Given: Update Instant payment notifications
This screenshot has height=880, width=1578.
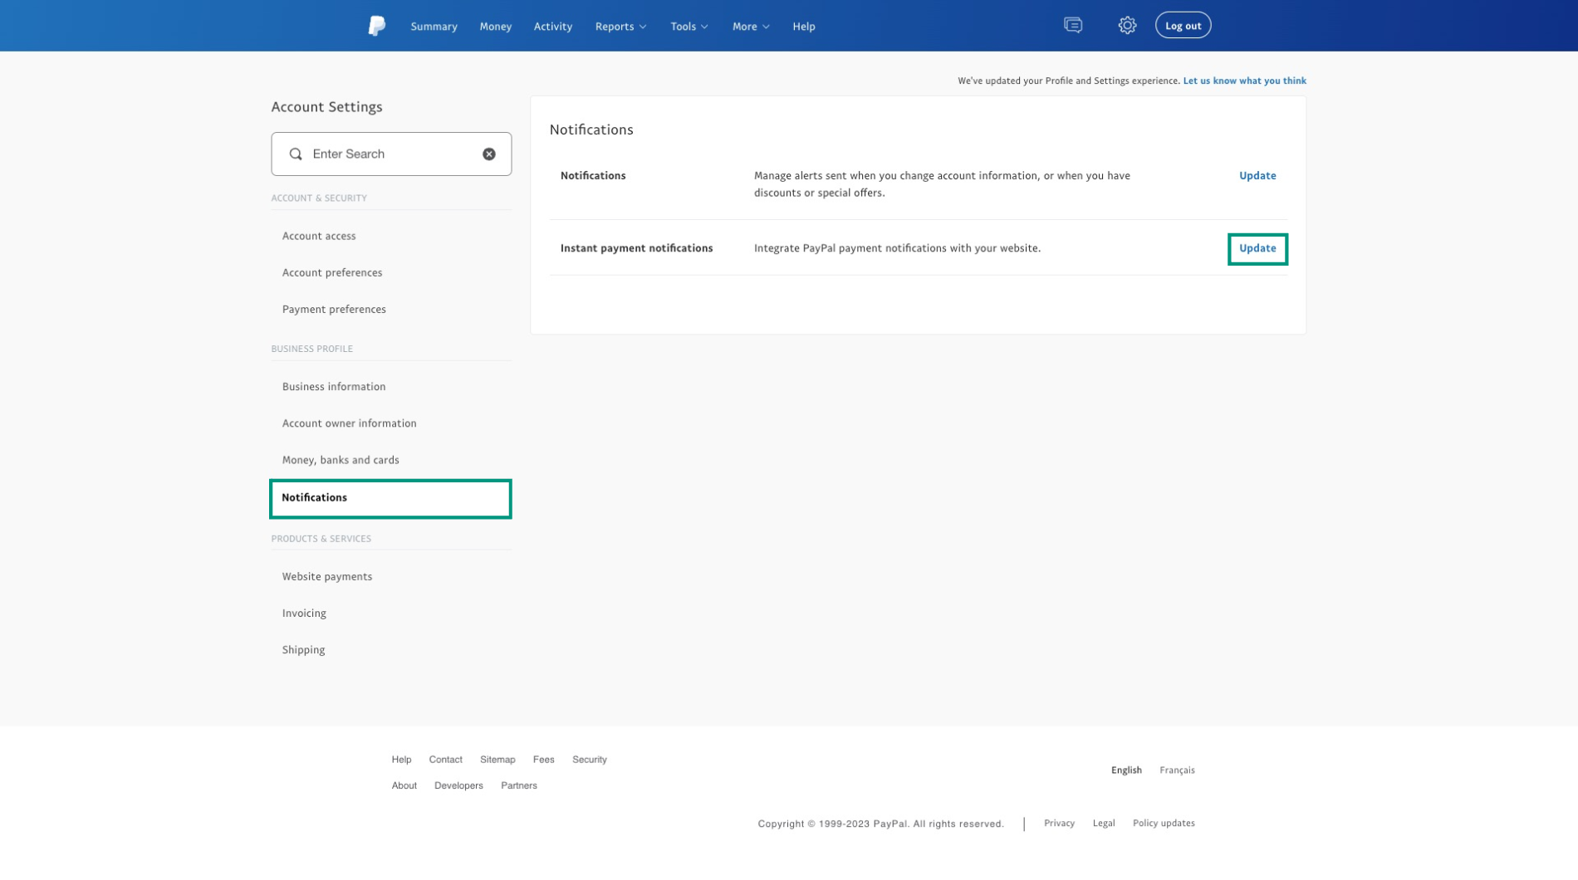Looking at the screenshot, I should 1257,248.
